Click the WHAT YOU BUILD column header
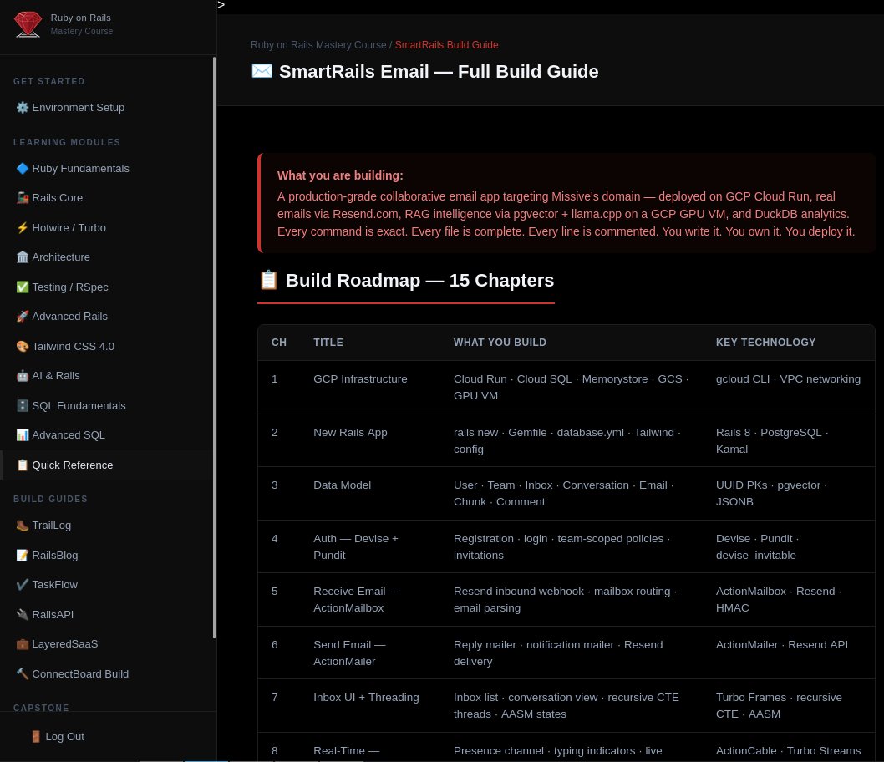The width and height of the screenshot is (884, 762). click(500, 342)
